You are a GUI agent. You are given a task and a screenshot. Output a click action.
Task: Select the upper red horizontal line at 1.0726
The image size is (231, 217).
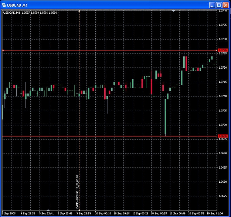tap(110, 51)
